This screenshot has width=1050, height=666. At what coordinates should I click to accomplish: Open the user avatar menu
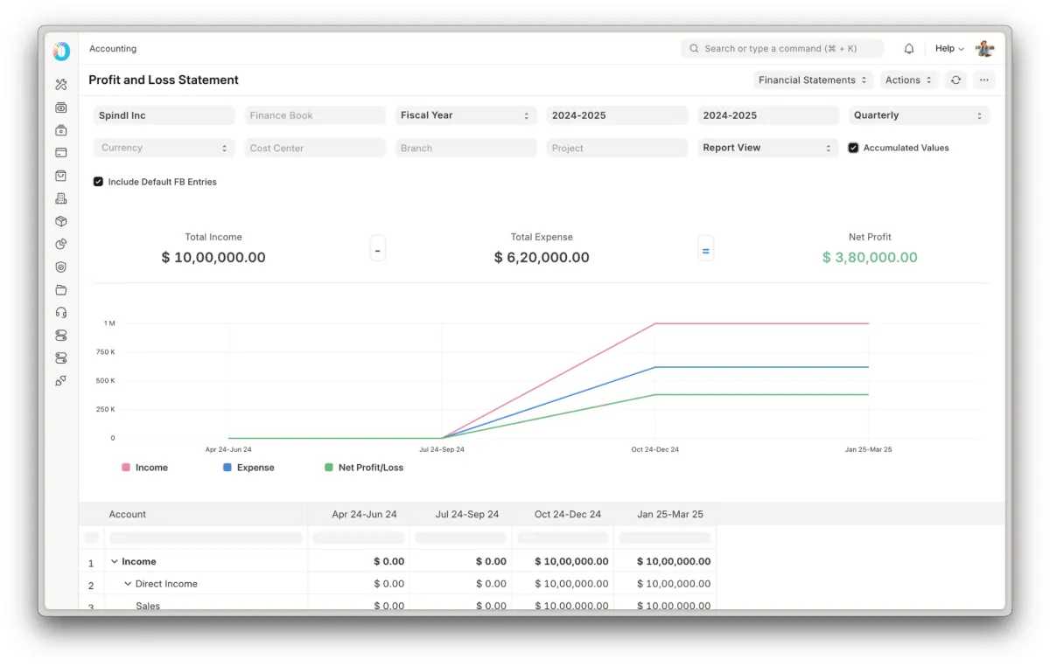coord(985,49)
